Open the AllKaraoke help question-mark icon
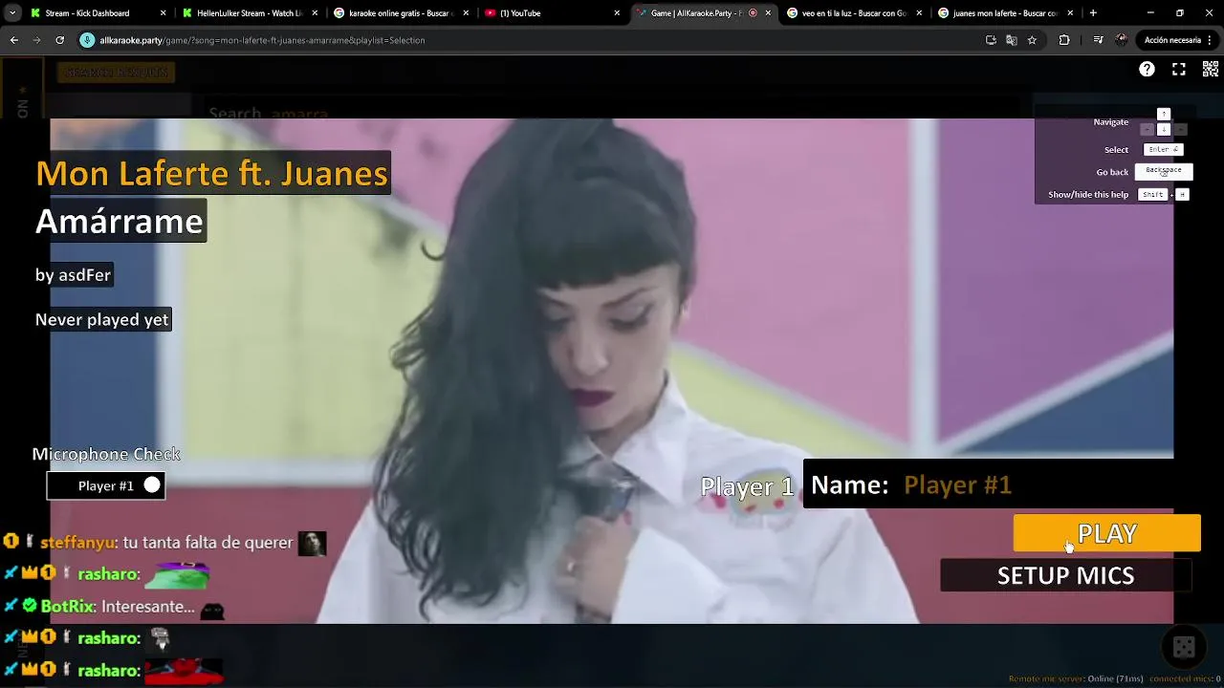1224x688 pixels. (x=1147, y=69)
